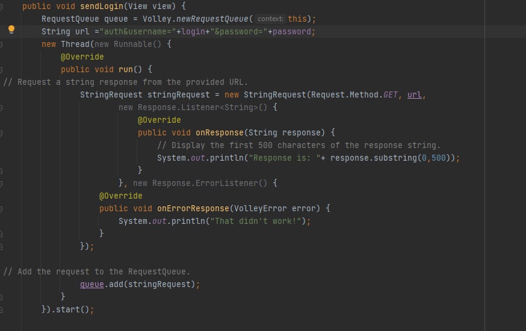Click the "&password=" string literal
This screenshot has height=331, width=526.
point(239,31)
